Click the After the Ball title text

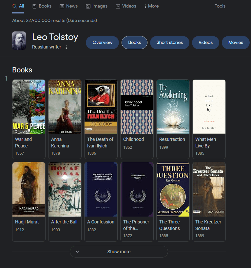pos(64,222)
